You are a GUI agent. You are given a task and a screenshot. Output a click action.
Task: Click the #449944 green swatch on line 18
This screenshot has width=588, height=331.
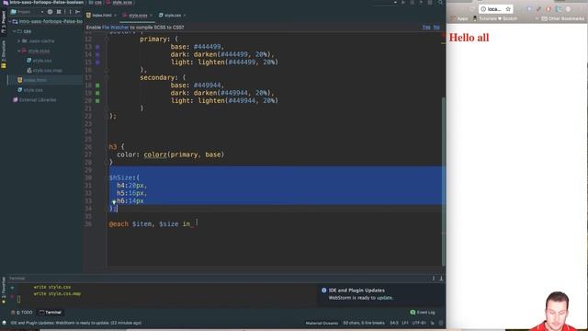[97, 86]
